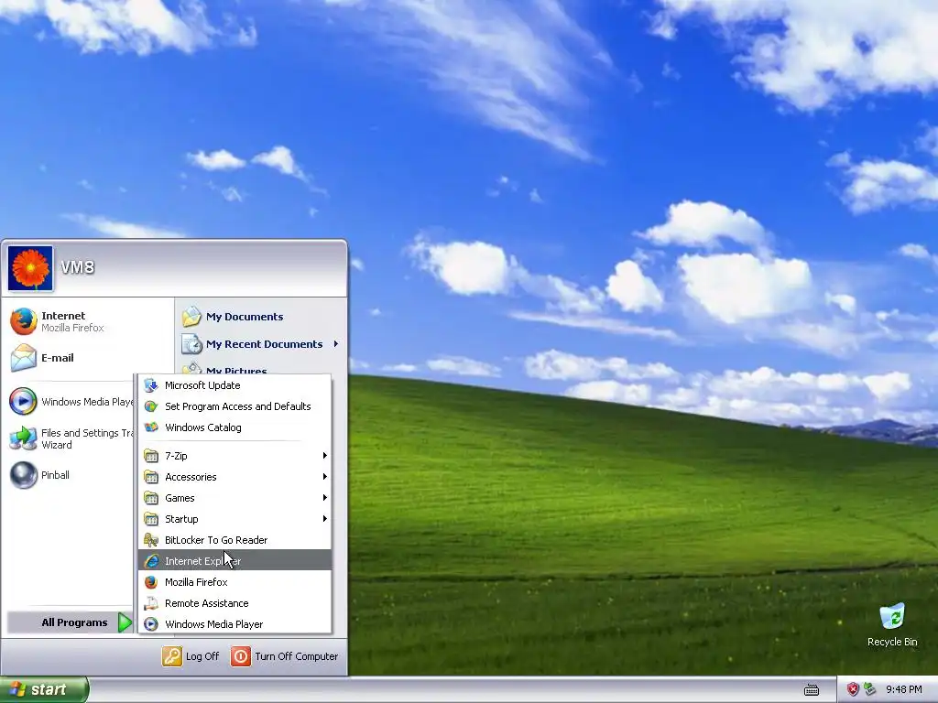Viewport: 938px width, 703px height.
Task: Click the Internet Explorer icon in All Programs
Action: click(151, 561)
